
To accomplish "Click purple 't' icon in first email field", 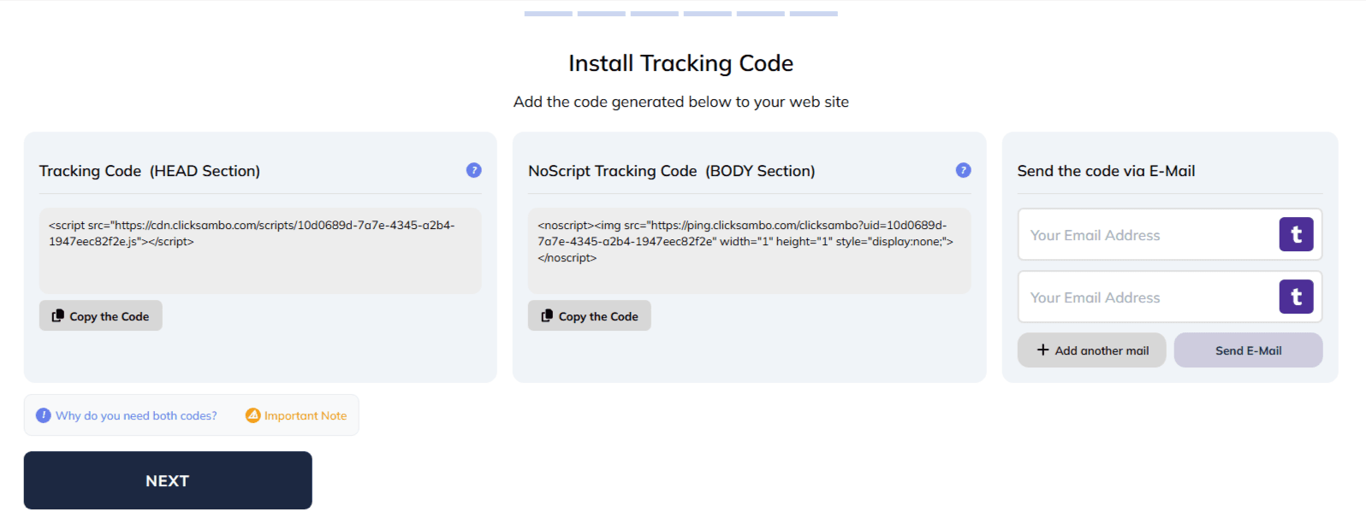I will pos(1296,234).
